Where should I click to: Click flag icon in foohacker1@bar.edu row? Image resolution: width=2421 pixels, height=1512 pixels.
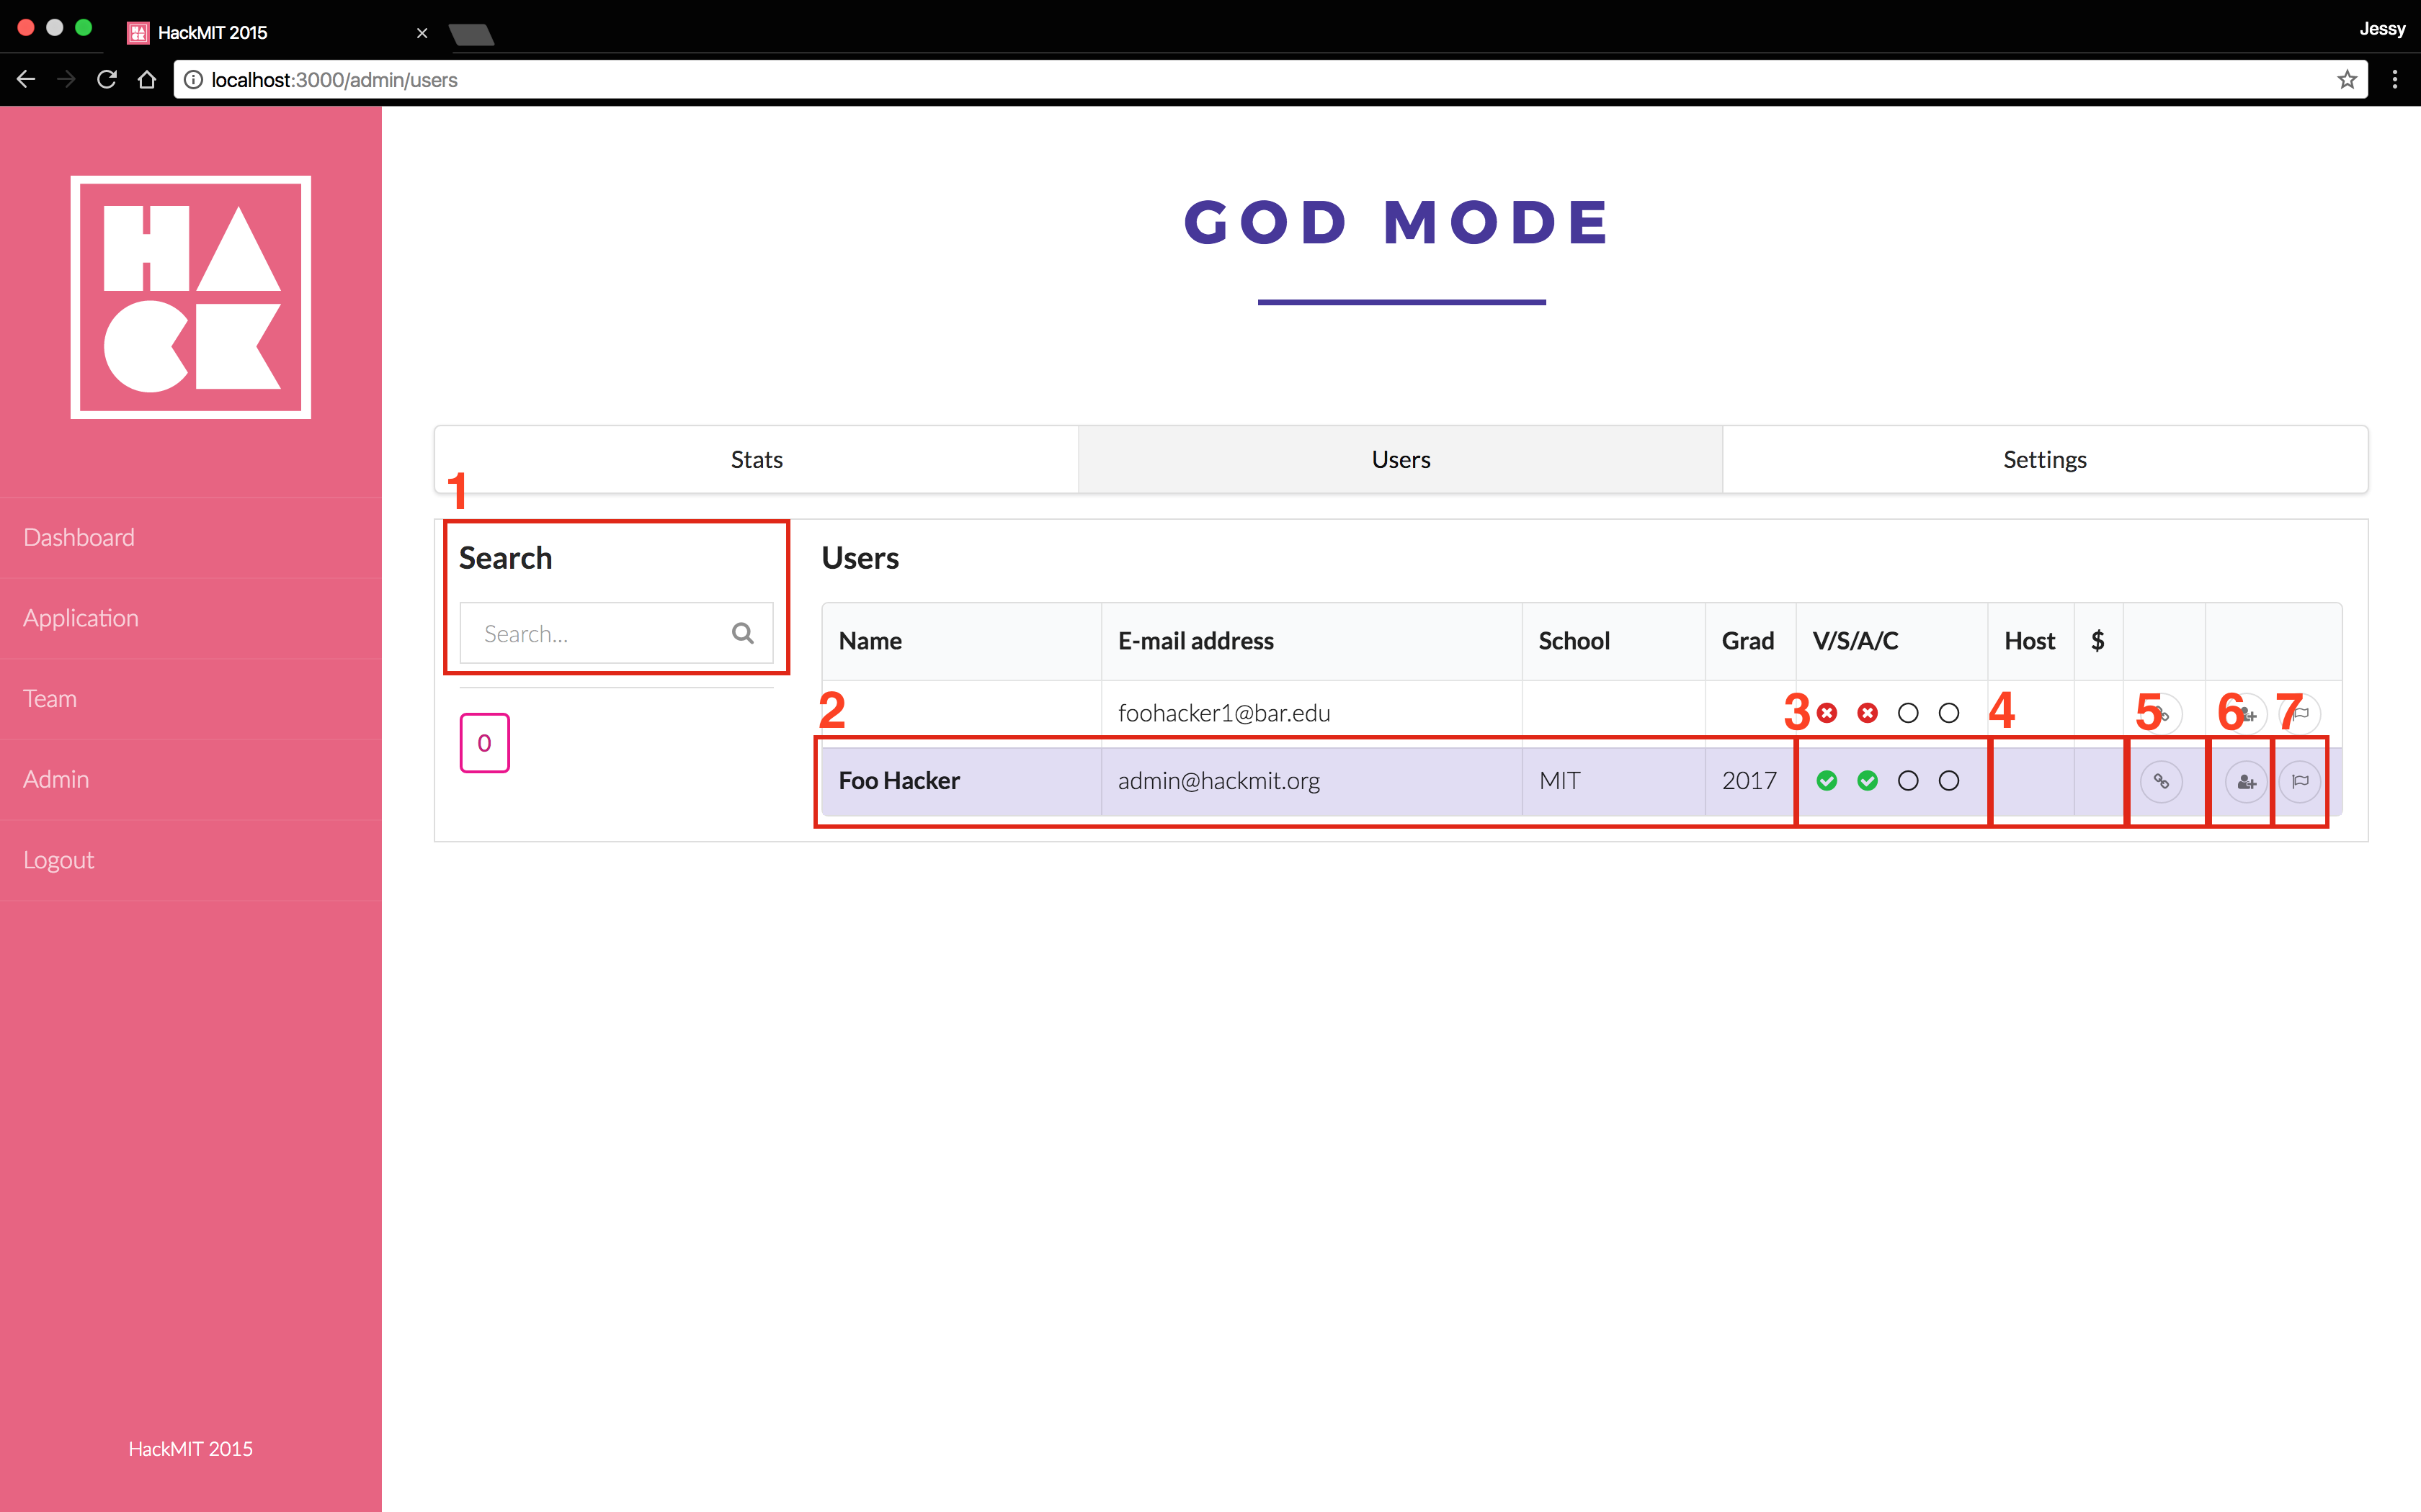click(2302, 713)
